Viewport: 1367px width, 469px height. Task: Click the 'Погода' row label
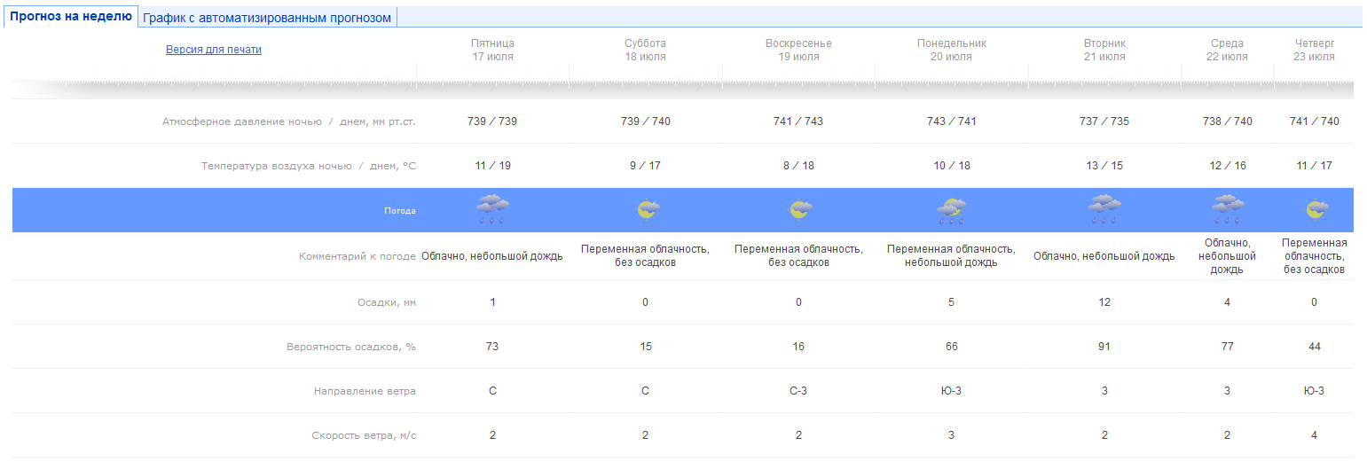point(399,211)
